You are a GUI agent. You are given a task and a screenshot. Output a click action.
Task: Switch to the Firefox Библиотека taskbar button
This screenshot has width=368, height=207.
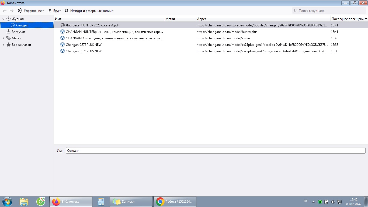[x=71, y=202]
